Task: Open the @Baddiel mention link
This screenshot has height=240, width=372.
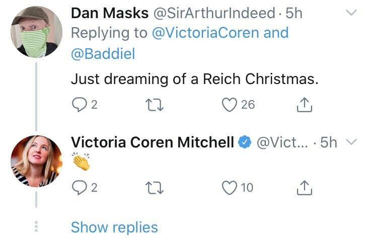Action: coord(103,53)
